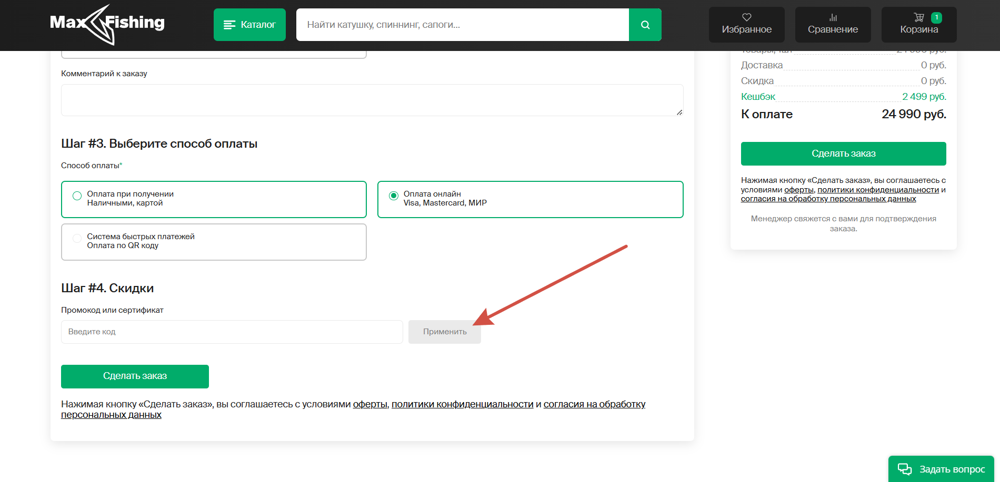Open политики конфиденциальности link at bottom
1000x482 pixels.
tap(463, 404)
